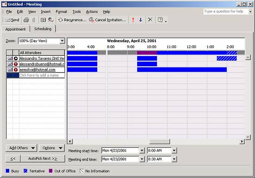Open the Format menu

pos(61,12)
